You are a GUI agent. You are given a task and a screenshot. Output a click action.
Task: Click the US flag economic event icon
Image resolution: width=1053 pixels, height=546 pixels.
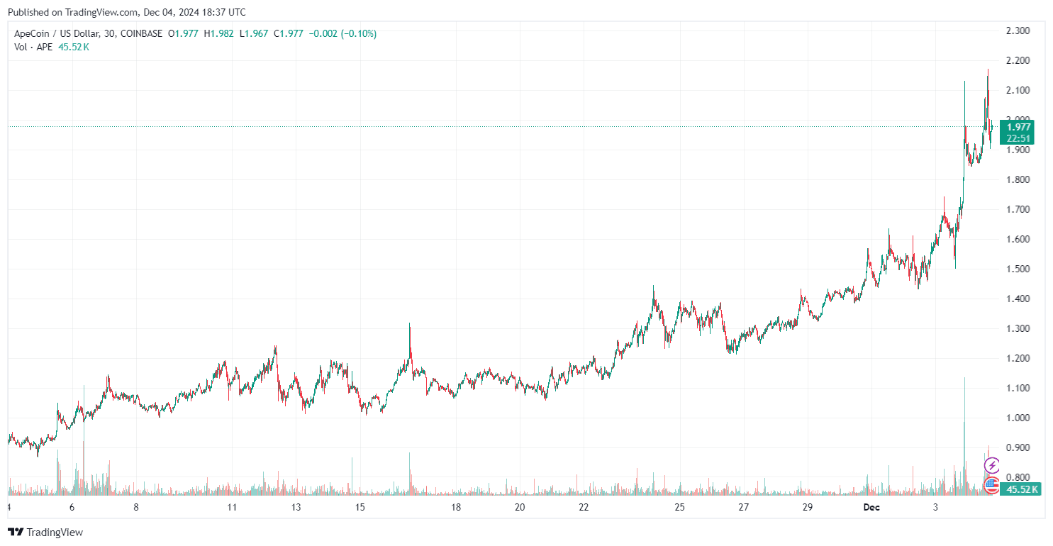992,486
